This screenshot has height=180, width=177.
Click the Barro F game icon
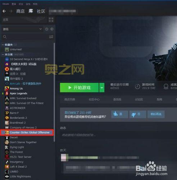click(x=7, y=113)
